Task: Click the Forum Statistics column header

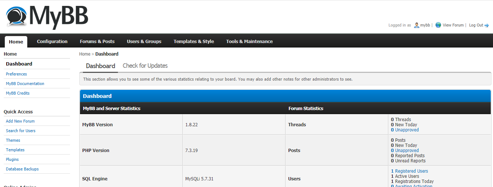Action: 306,108
